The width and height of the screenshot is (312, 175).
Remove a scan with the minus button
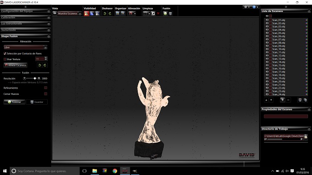coord(288,100)
